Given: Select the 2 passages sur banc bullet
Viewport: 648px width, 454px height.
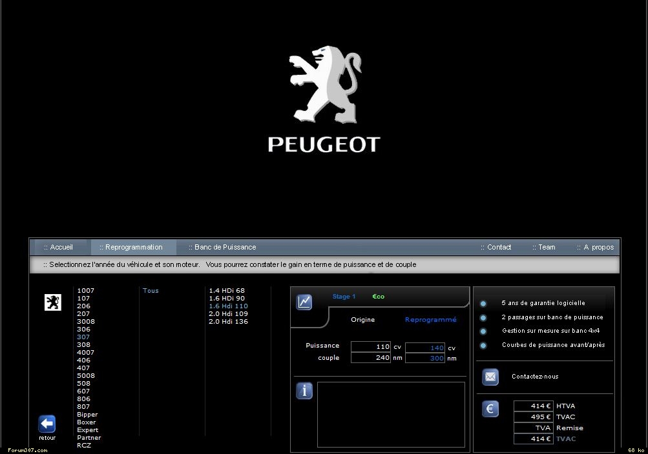Looking at the screenshot, I should 483,317.
